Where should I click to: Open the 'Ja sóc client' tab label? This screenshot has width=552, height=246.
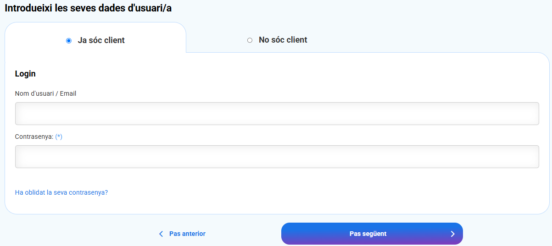coord(101,40)
